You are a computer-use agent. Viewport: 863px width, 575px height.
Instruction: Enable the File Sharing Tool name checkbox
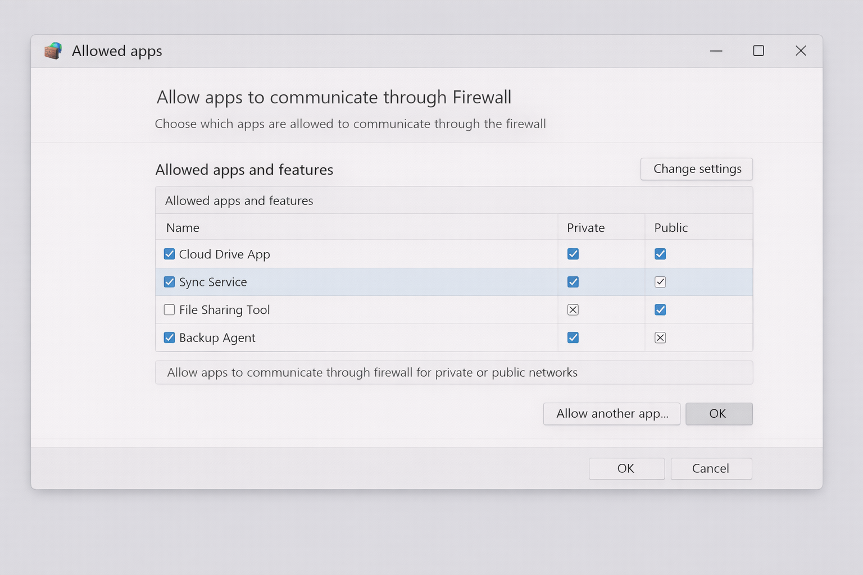click(x=169, y=310)
